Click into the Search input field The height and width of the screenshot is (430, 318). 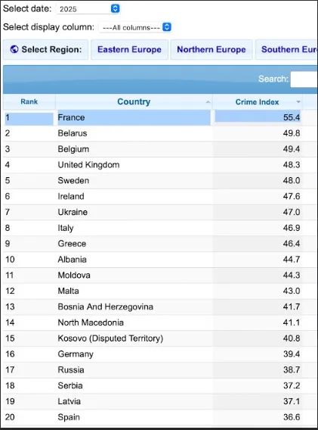pos(304,79)
